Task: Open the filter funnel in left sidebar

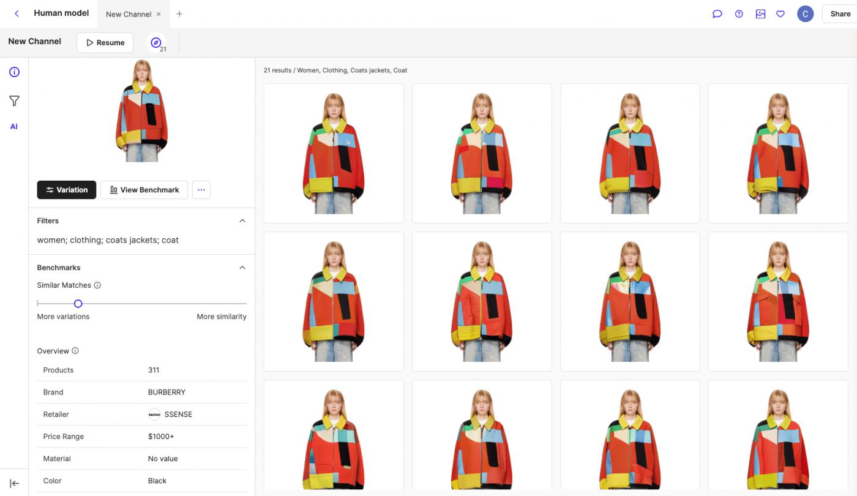Action: [x=14, y=101]
